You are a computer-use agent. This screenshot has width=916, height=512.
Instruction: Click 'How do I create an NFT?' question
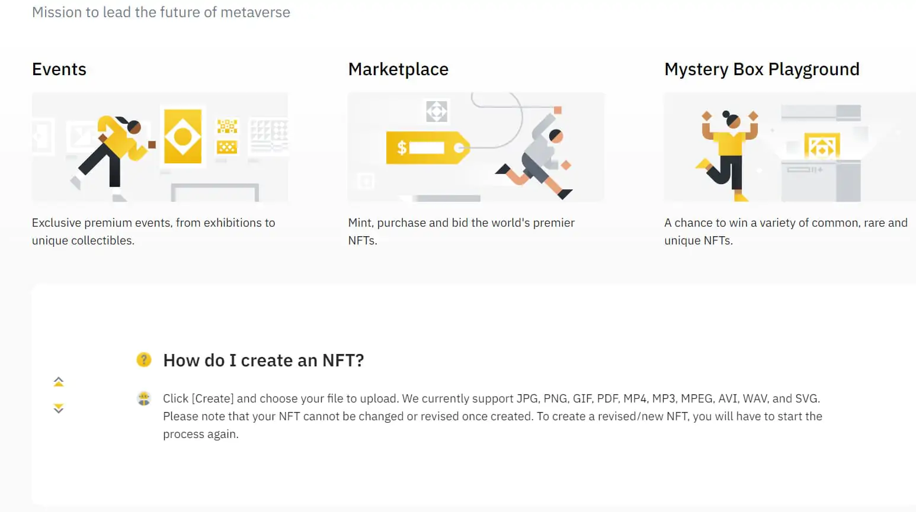[x=264, y=360]
